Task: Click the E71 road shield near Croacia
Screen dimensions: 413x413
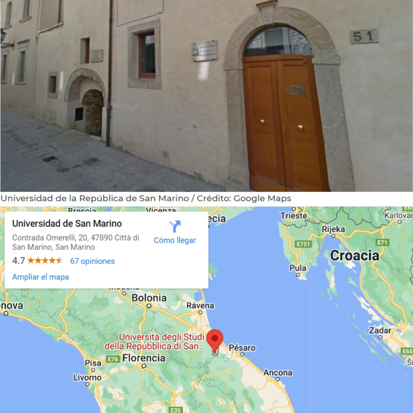Action: pyautogui.click(x=382, y=242)
